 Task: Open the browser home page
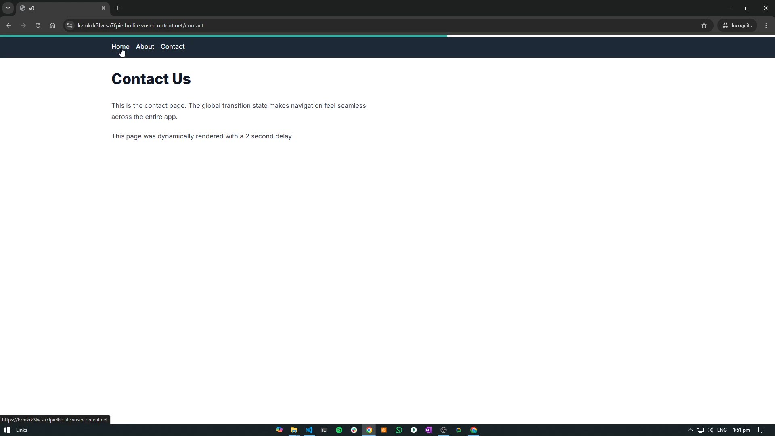pos(52,25)
